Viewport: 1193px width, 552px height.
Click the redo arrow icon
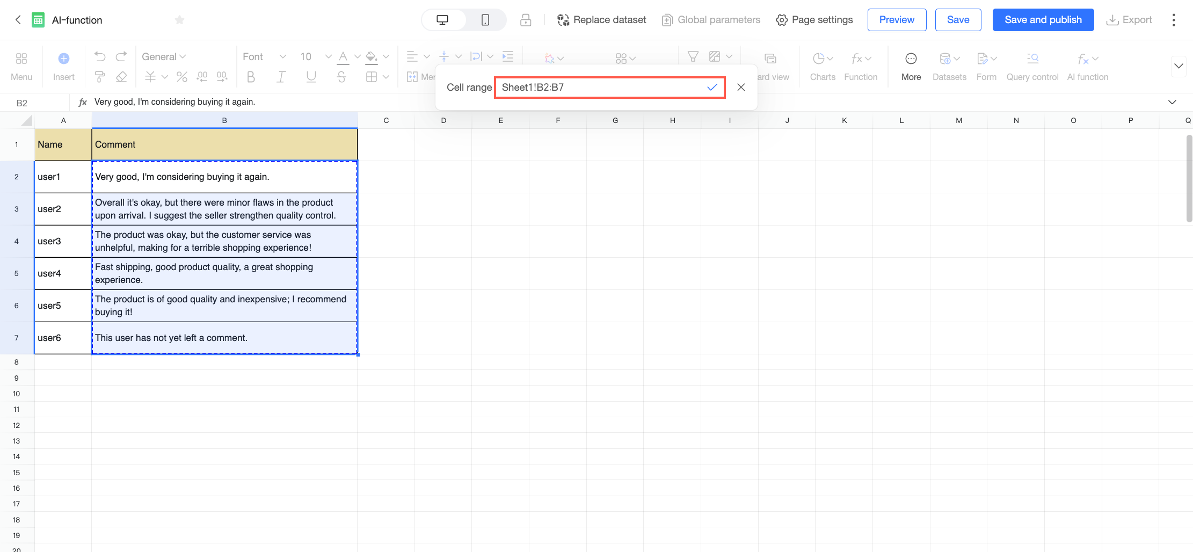(121, 56)
